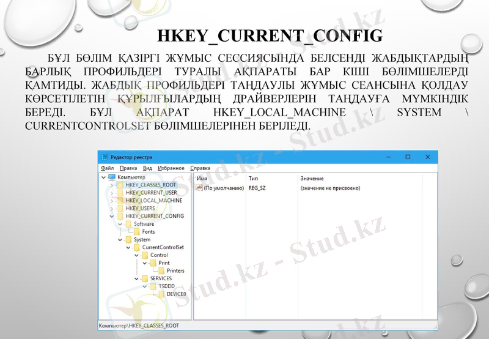
Task: Click the DEVICE0 folder icon
Action: [x=161, y=294]
